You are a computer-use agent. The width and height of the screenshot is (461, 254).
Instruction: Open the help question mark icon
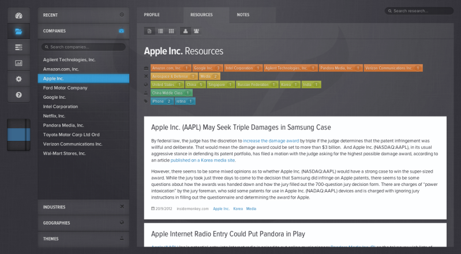pos(18,95)
